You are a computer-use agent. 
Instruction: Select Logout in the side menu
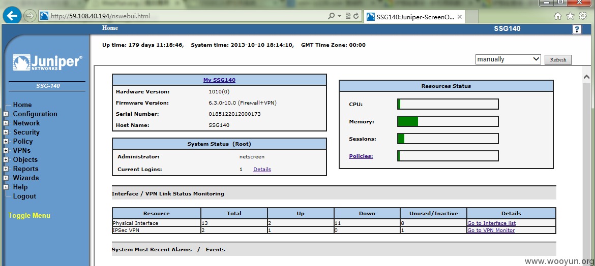click(24, 196)
